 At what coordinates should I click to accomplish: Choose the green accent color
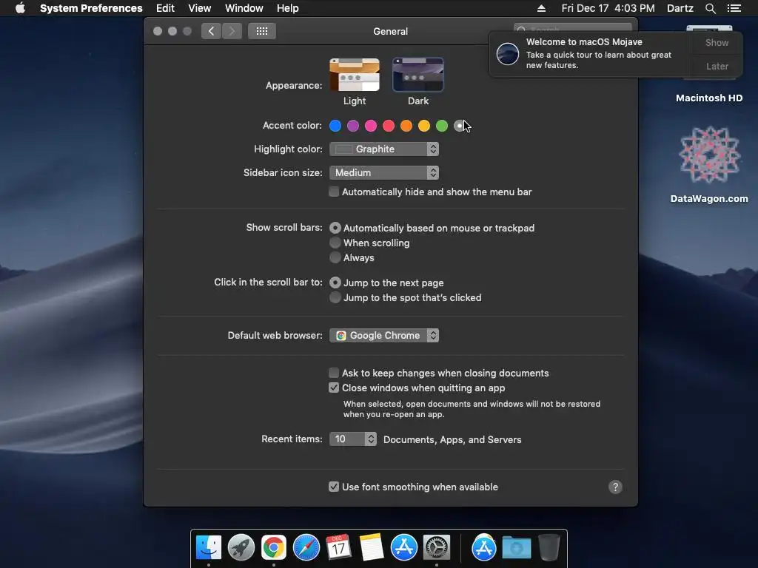pyautogui.click(x=442, y=126)
